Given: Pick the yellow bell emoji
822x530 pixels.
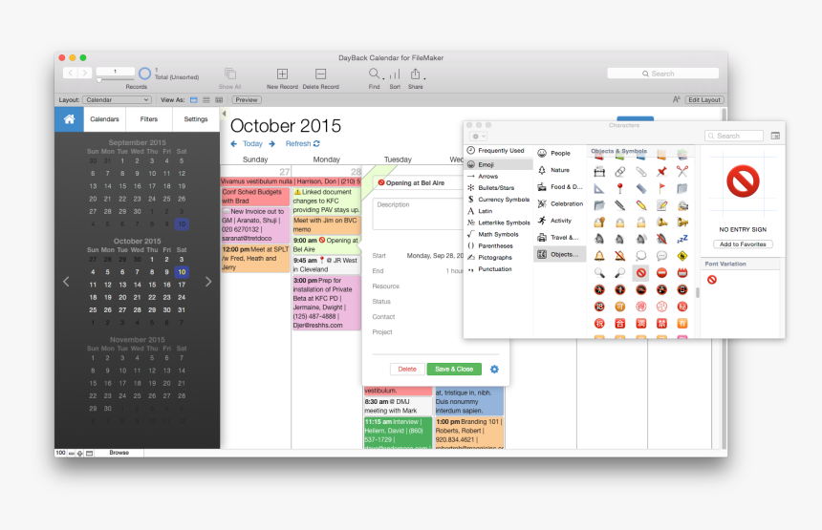Looking at the screenshot, I should click(599, 256).
